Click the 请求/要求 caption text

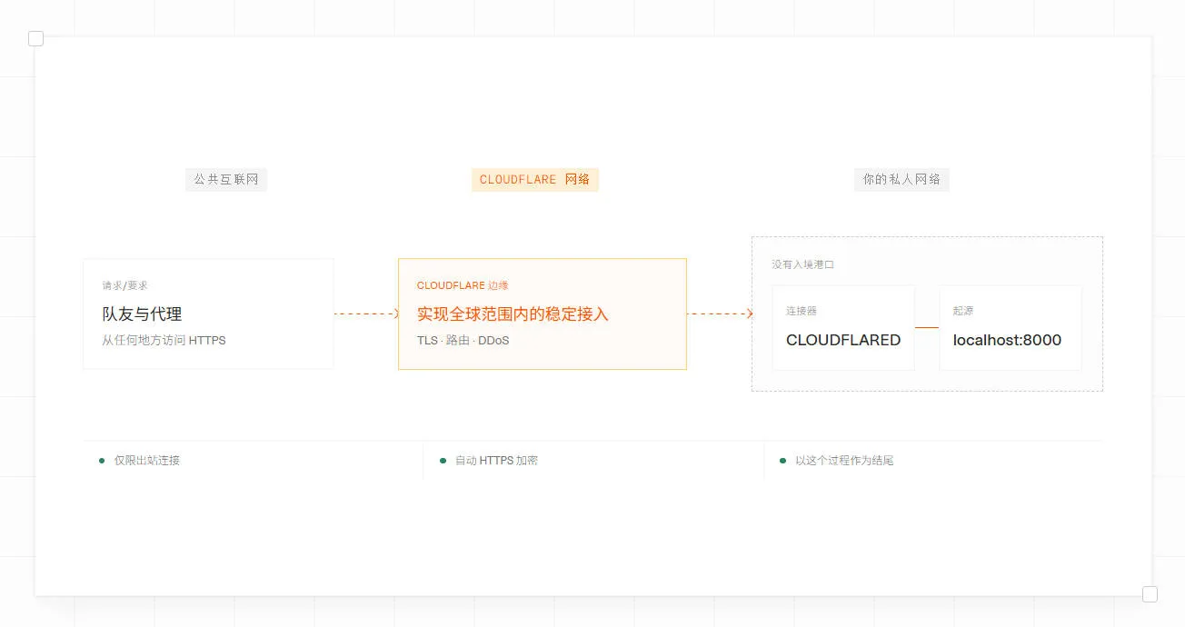coord(124,285)
